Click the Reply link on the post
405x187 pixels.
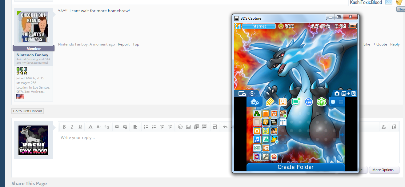tap(395, 44)
